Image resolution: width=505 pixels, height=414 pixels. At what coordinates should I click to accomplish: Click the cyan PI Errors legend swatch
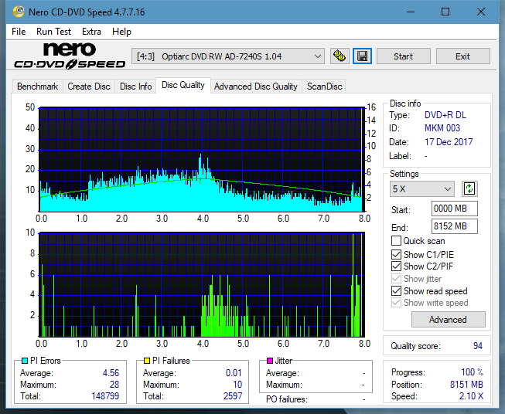coord(25,361)
